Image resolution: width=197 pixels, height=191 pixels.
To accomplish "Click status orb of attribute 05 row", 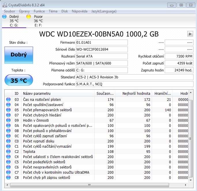I will (8, 110).
